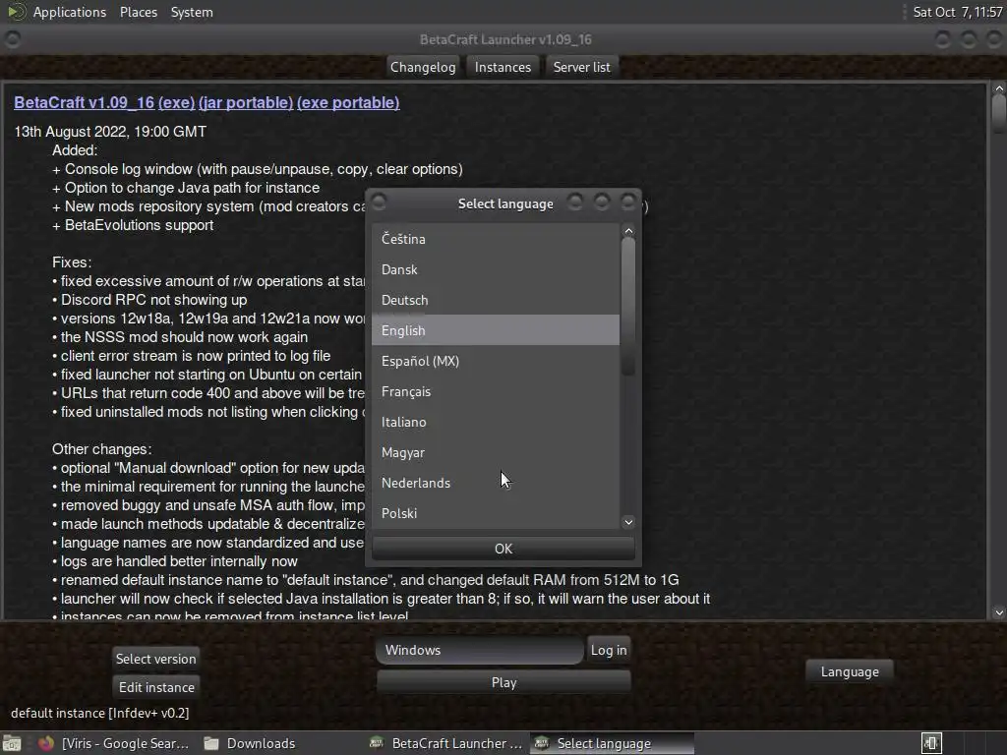
Task: Click the language list scroll down arrow
Action: 628,522
